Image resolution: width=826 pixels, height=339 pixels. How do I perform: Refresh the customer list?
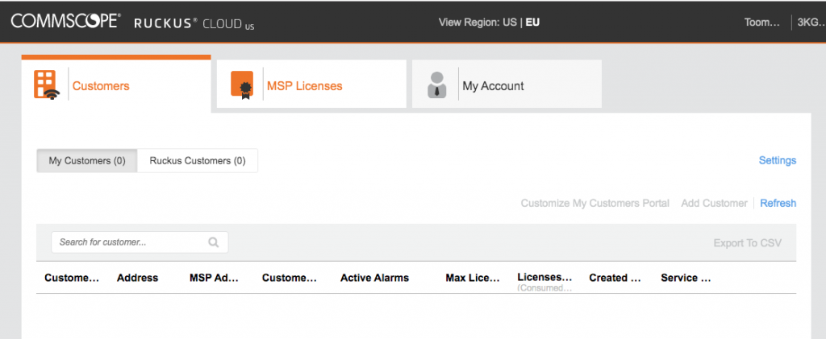(x=778, y=203)
